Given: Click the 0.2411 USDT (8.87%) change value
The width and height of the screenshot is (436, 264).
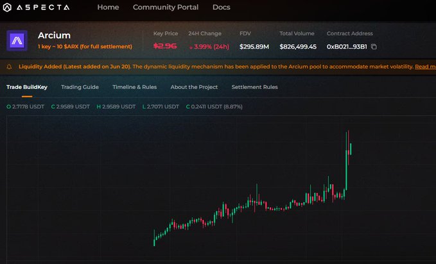Looking at the screenshot, I should (x=214, y=106).
